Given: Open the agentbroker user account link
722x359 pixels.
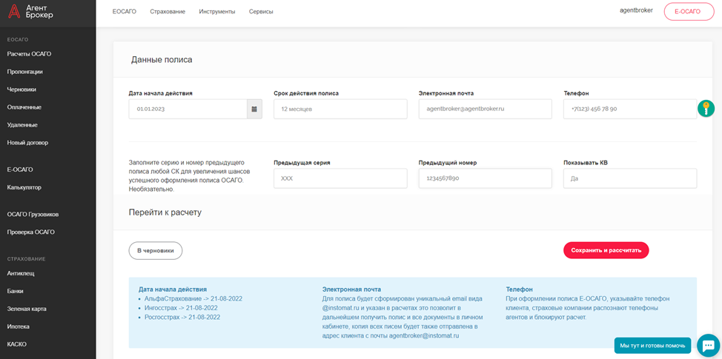Looking at the screenshot, I should pyautogui.click(x=636, y=10).
